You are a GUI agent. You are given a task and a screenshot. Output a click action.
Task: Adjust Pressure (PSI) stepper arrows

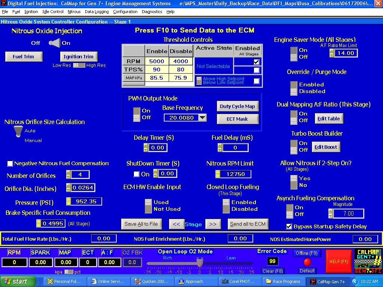68,201
